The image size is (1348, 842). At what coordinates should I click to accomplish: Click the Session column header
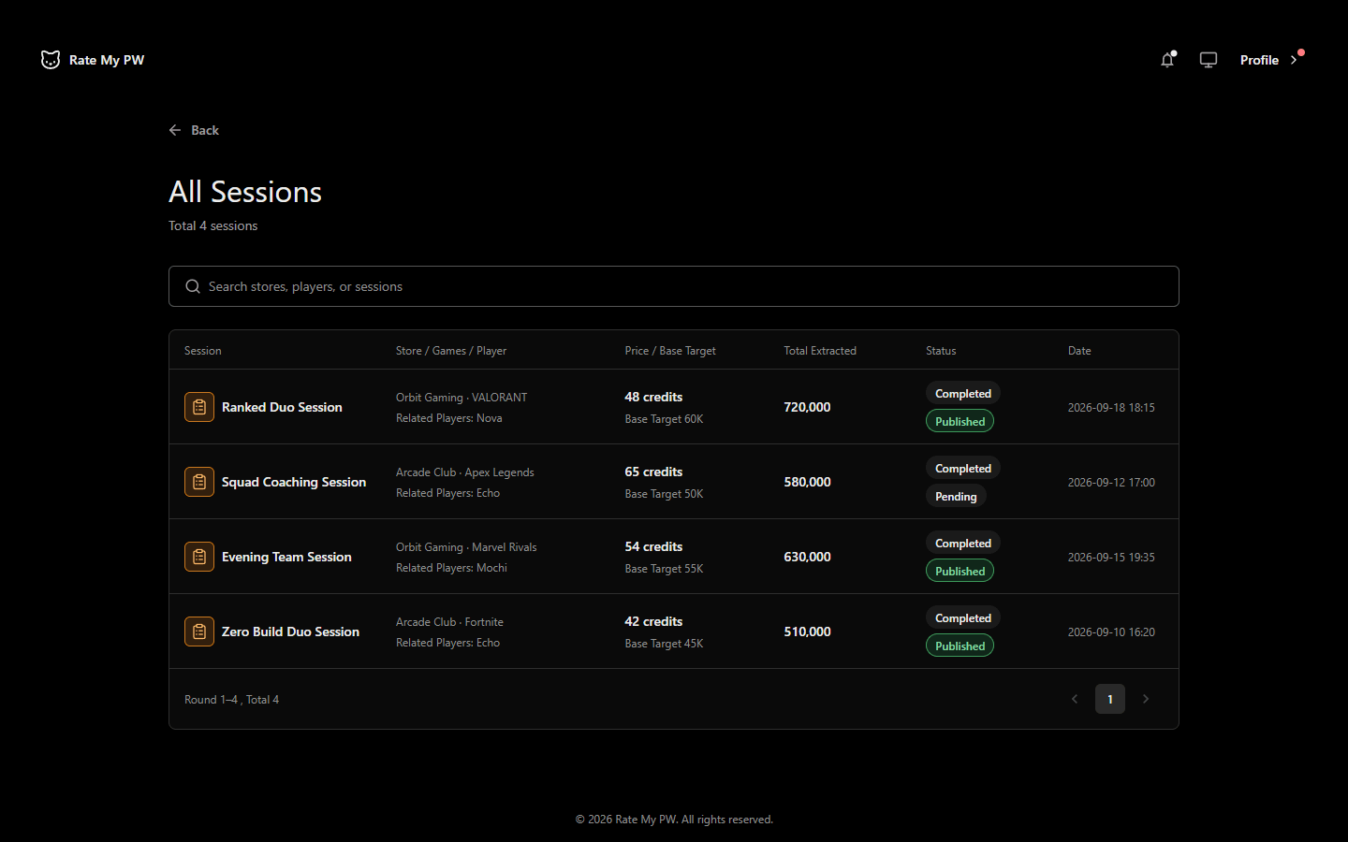[x=203, y=351]
